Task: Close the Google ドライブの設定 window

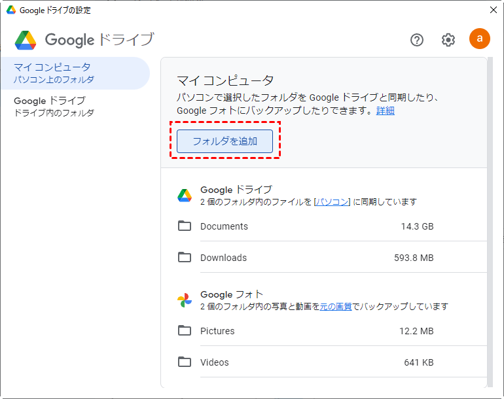Action: click(494, 10)
